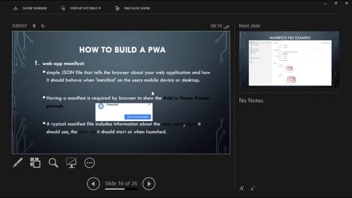Screen dimensions: 352x198
Task: Click the Show Taskbar icon
Action: (15, 8)
